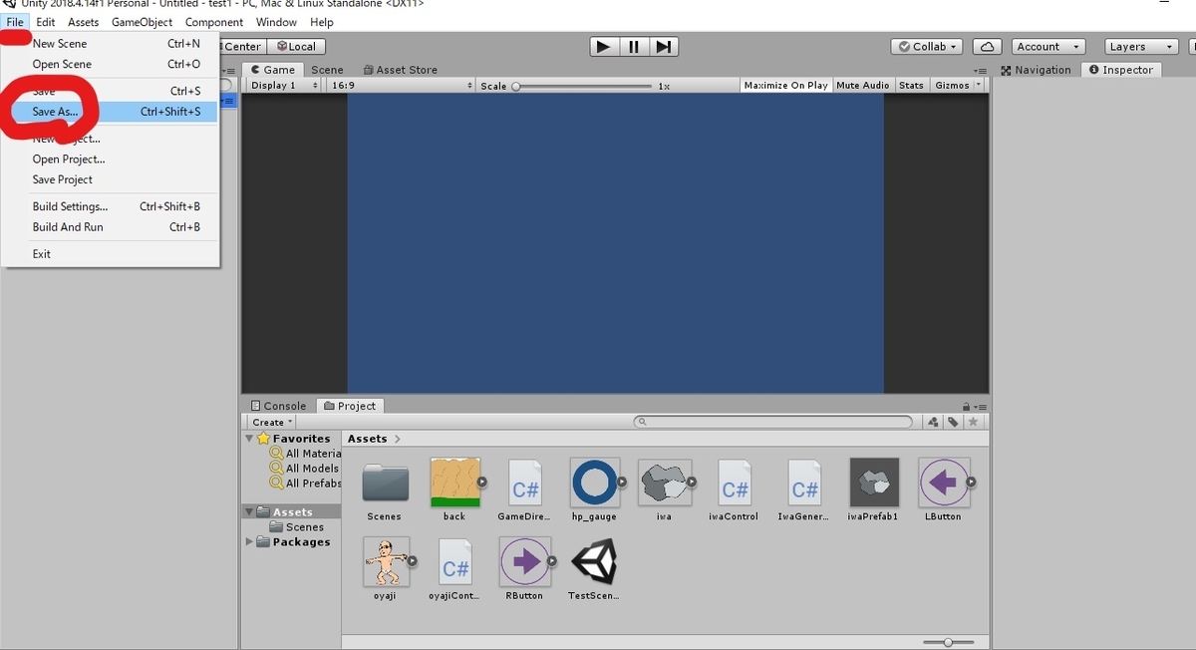
Task: Click search-by-type icon in Project panel
Action: [x=933, y=423]
